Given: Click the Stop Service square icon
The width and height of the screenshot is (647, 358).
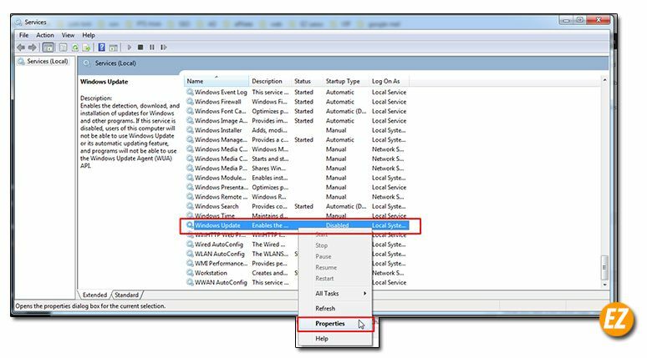Looking at the screenshot, I should click(x=140, y=48).
